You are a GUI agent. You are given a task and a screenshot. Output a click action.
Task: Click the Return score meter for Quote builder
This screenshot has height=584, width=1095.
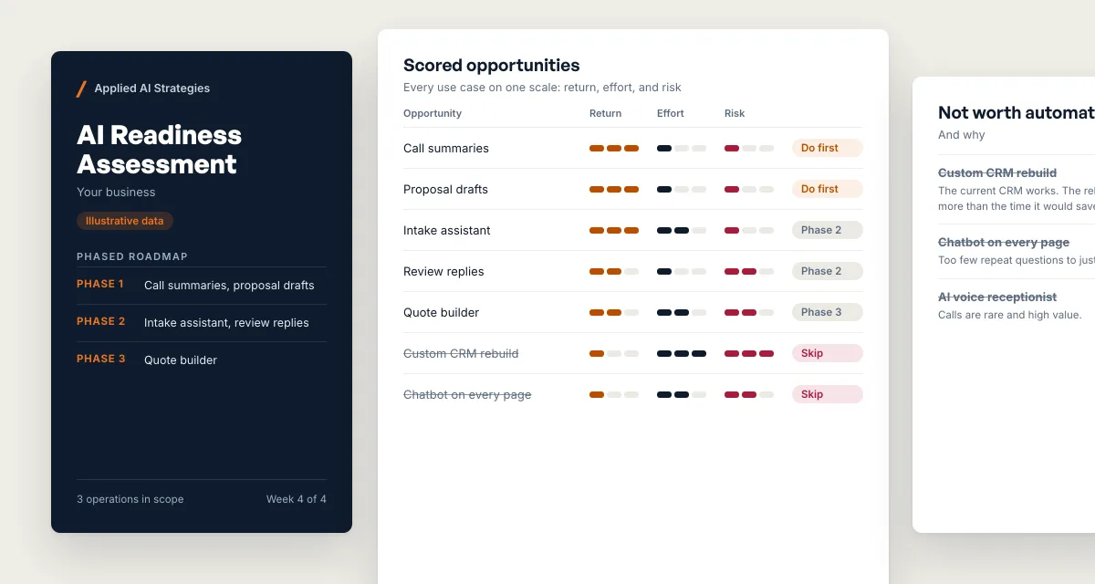(x=614, y=312)
